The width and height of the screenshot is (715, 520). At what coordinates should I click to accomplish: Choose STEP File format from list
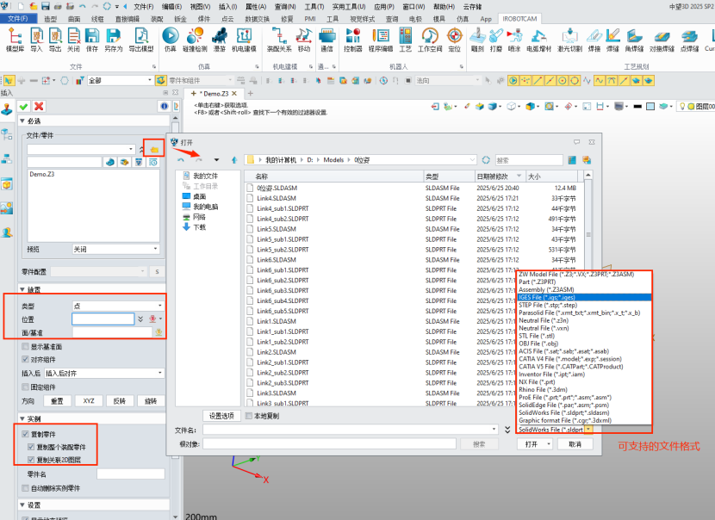[x=547, y=305]
